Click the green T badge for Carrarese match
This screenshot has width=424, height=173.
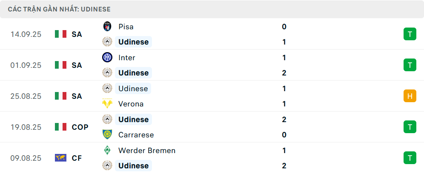tap(410, 127)
